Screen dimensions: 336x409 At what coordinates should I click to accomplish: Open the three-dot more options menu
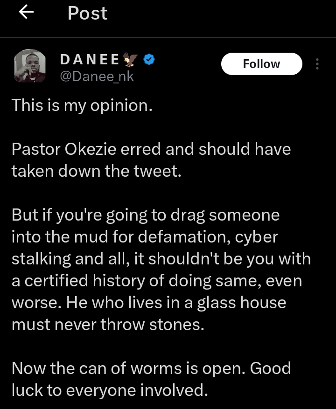317,64
